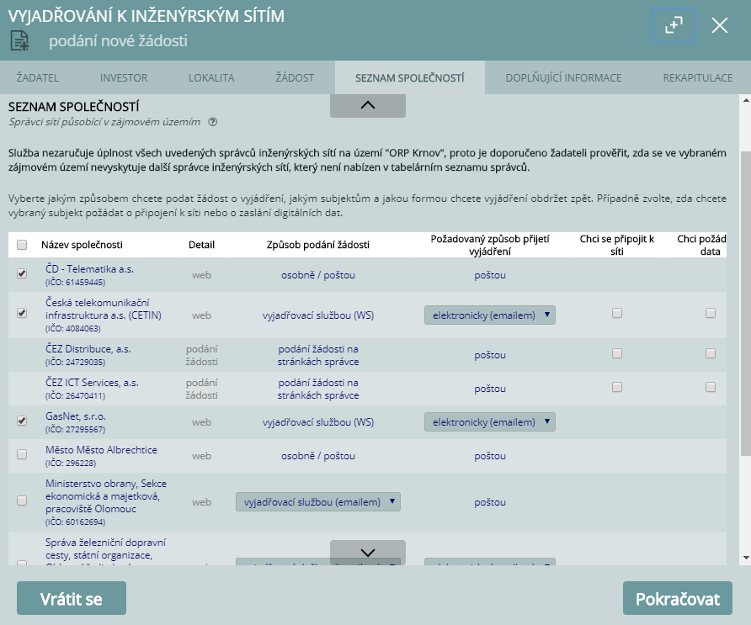751x625 pixels.
Task: Close the dialog with the X icon
Action: click(719, 25)
